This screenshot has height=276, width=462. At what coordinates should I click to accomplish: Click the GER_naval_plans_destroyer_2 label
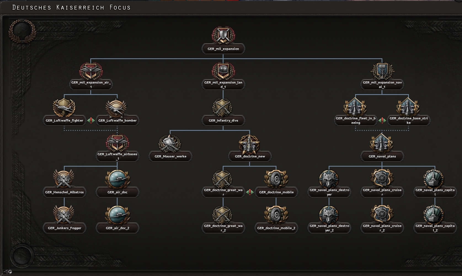[x=329, y=228]
